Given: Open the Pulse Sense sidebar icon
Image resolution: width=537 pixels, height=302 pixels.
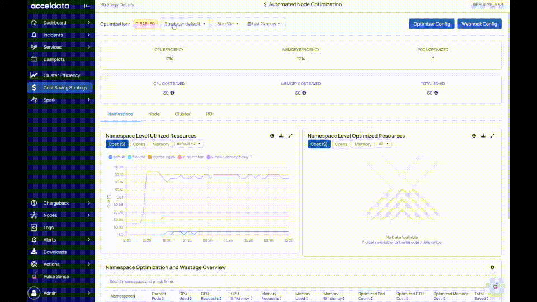Looking at the screenshot, I should pyautogui.click(x=34, y=276).
